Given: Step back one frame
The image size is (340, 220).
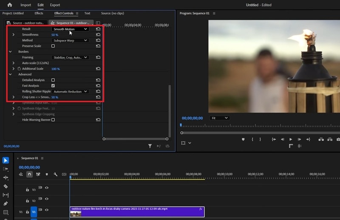Looking at the screenshot, I should click(x=282, y=139).
